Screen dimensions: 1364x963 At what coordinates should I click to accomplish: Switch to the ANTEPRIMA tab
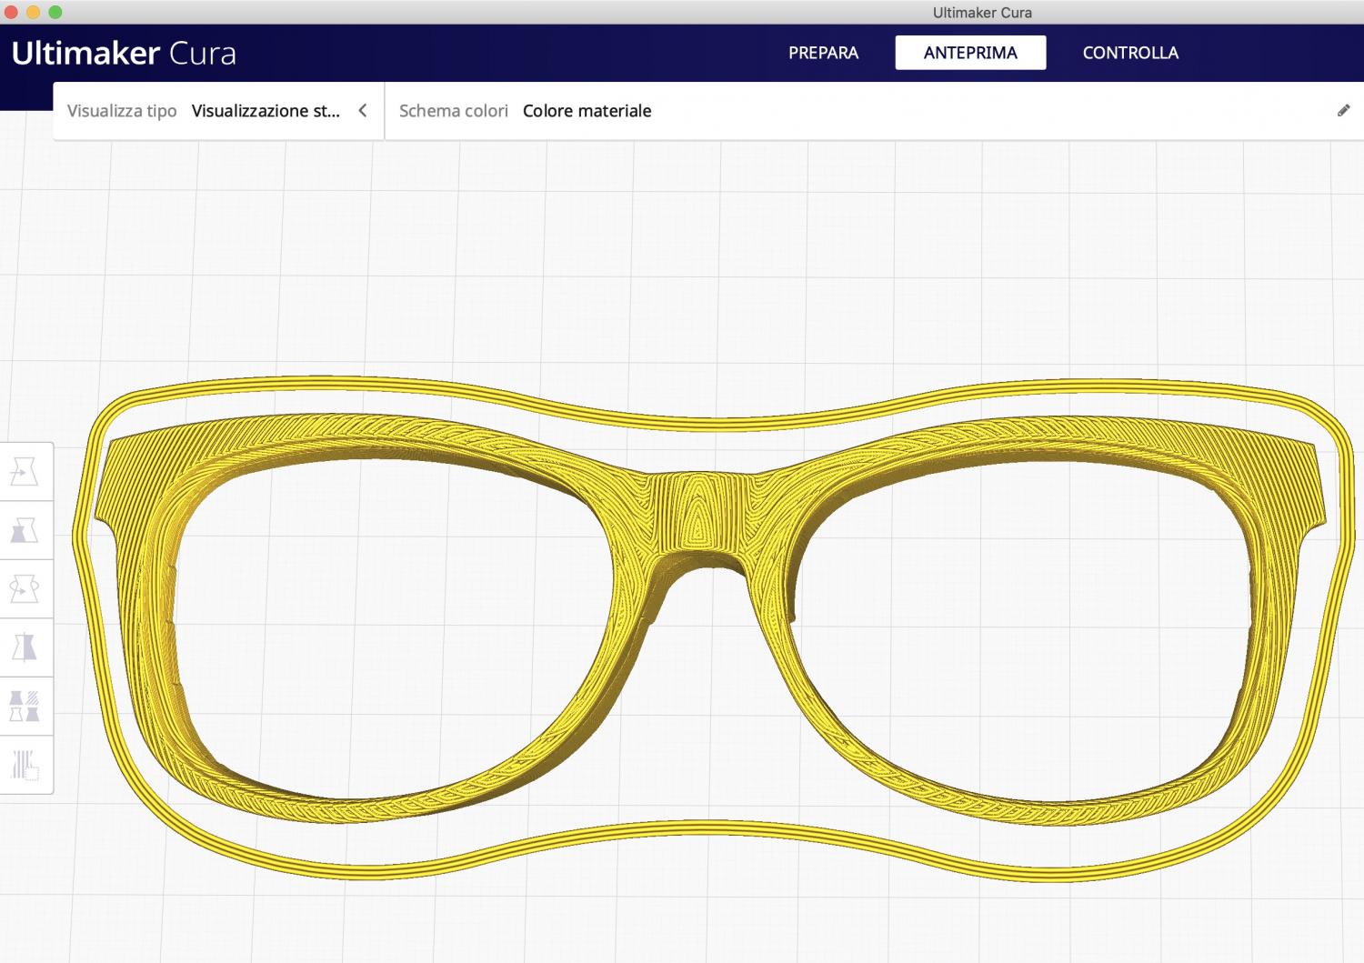point(970,53)
